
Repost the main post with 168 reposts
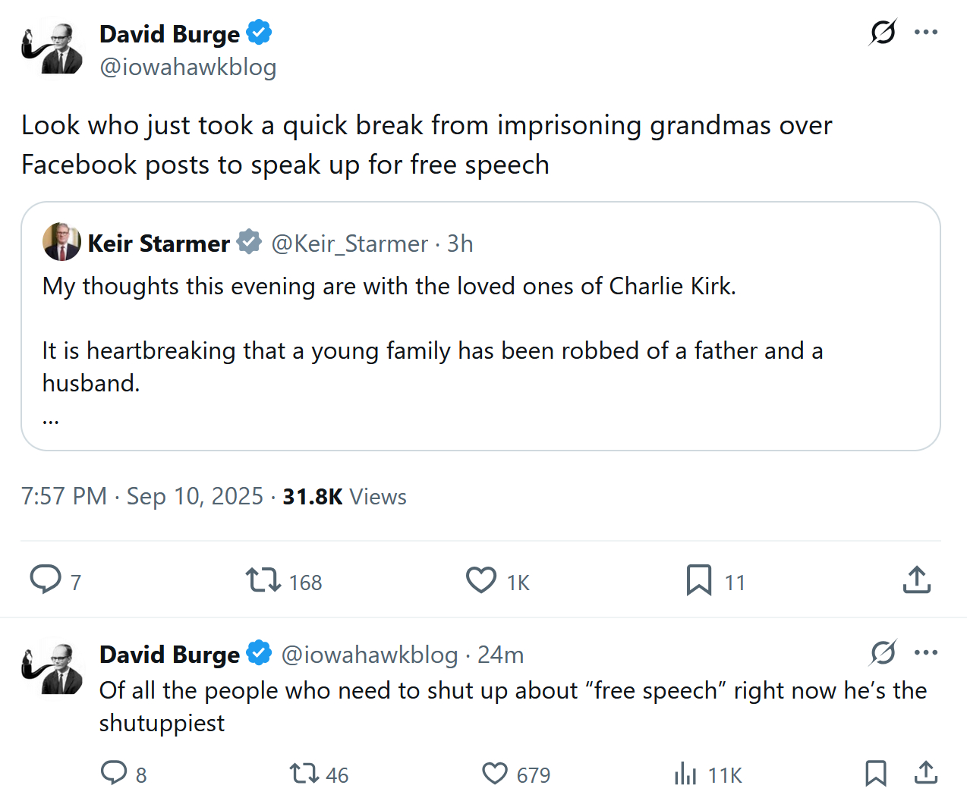click(263, 580)
